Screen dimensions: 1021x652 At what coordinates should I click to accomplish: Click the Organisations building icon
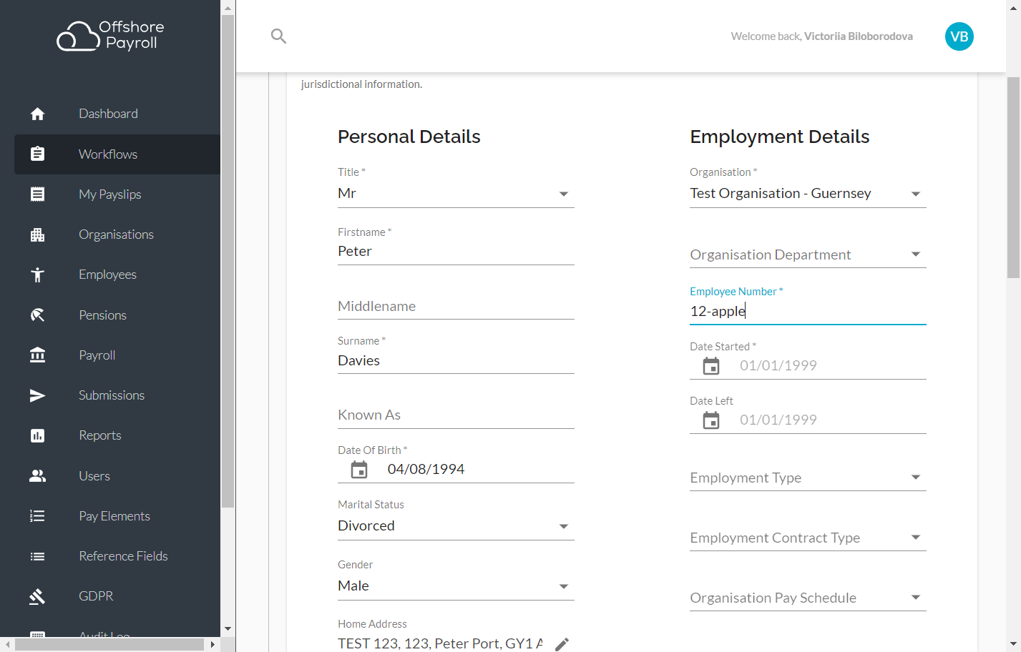tap(38, 234)
